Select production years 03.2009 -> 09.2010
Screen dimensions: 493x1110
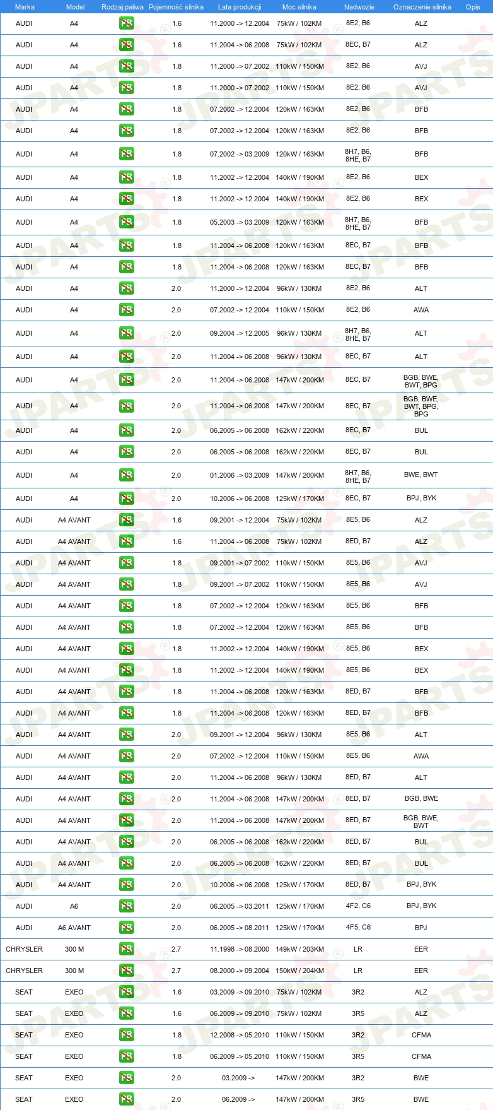click(x=240, y=992)
